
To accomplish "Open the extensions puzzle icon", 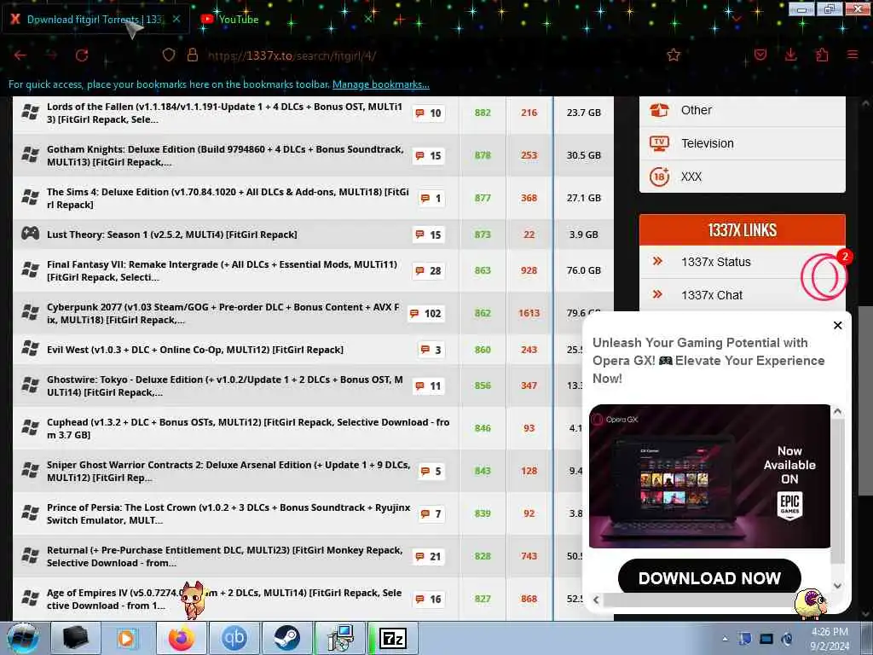I will 822,55.
